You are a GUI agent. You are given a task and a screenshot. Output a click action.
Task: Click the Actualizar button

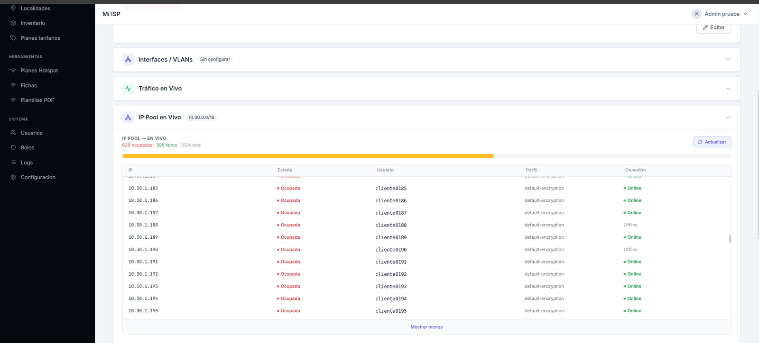click(712, 142)
